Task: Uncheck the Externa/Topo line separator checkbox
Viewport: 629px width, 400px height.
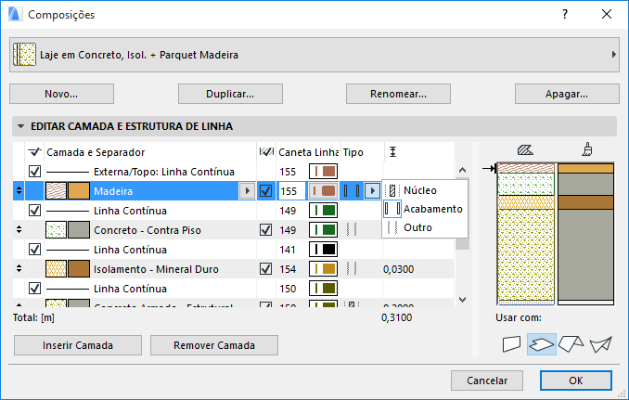Action: click(x=35, y=172)
